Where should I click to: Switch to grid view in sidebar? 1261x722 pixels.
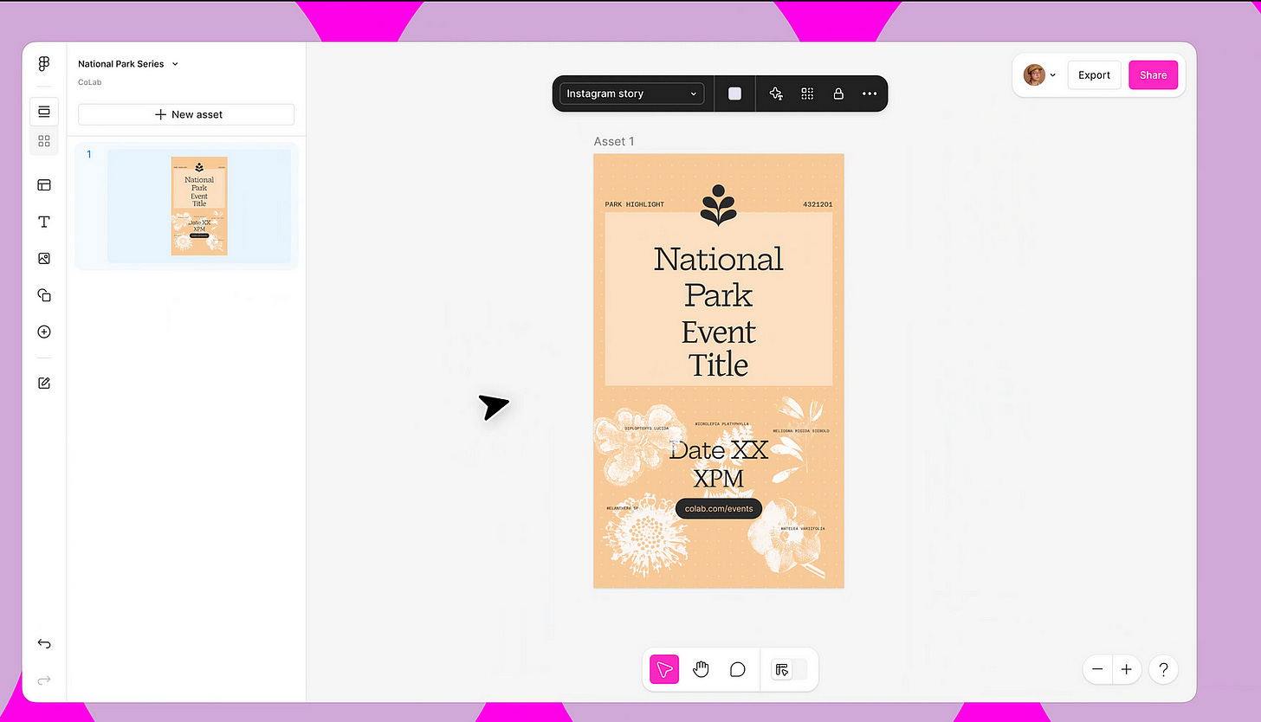tap(44, 141)
